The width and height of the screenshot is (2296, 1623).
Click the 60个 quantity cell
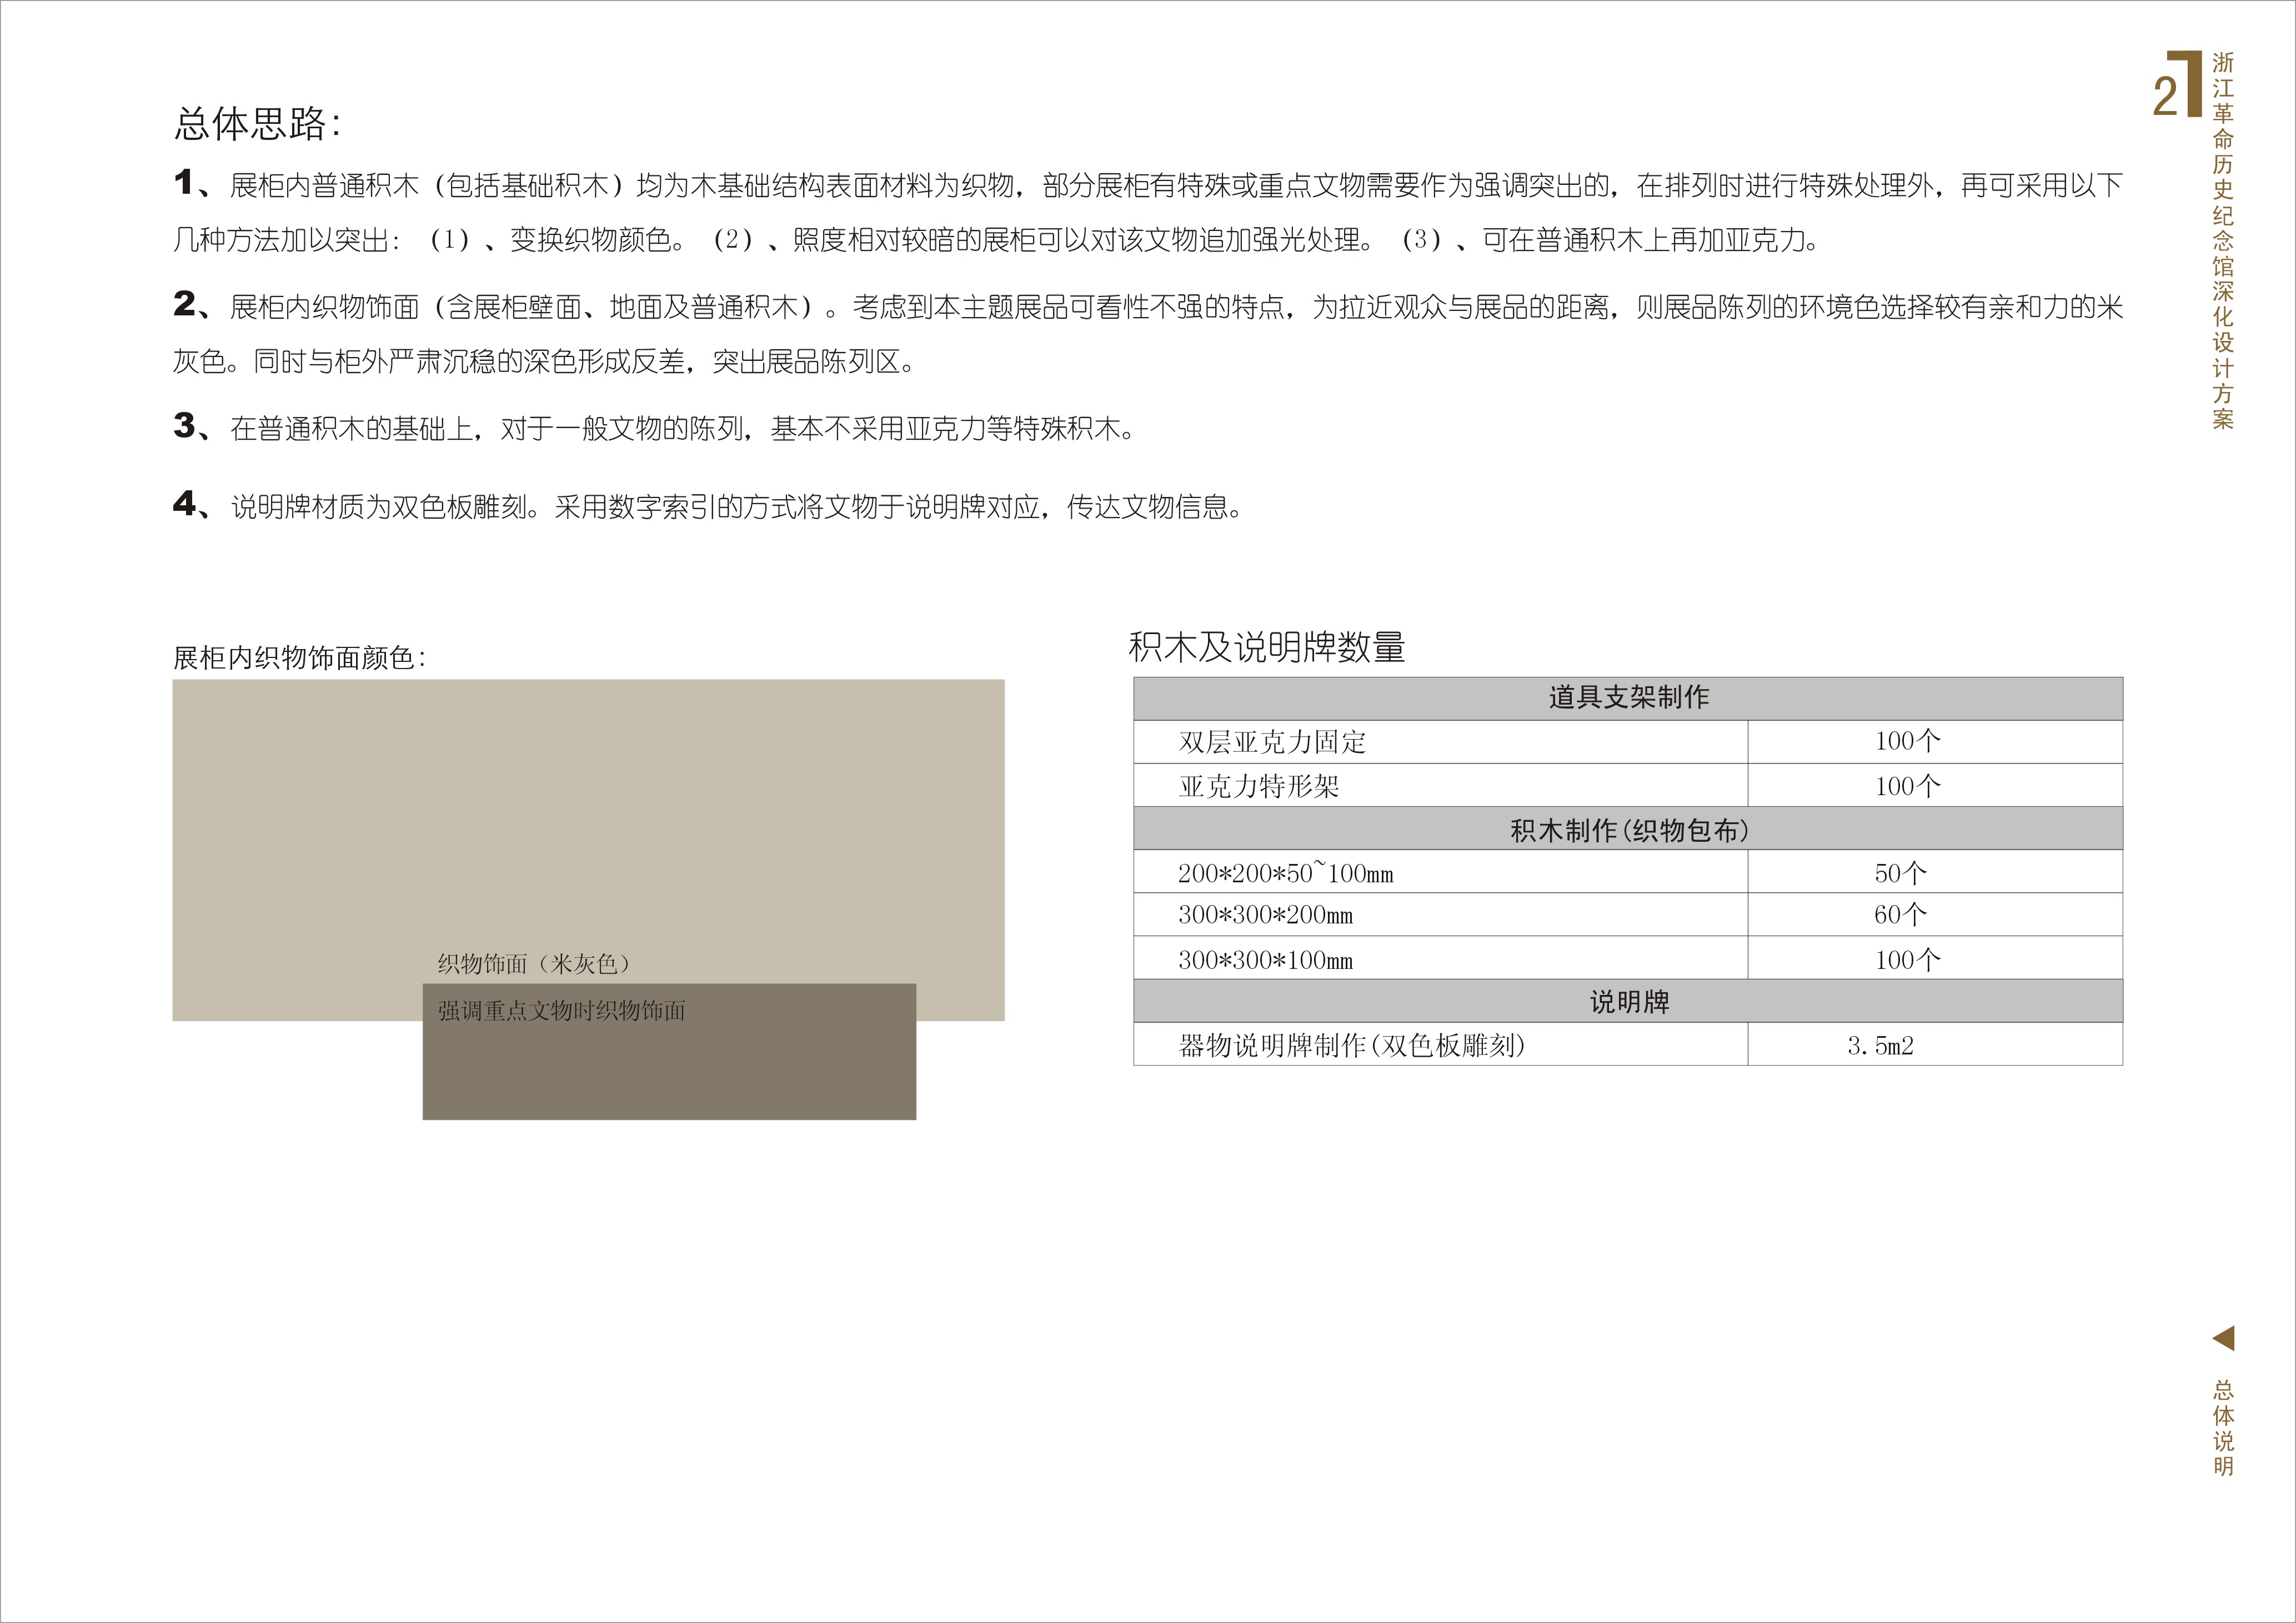(x=1900, y=915)
